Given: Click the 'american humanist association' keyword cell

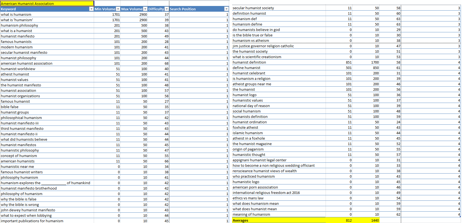Looking at the screenshot, I should click(47, 63).
